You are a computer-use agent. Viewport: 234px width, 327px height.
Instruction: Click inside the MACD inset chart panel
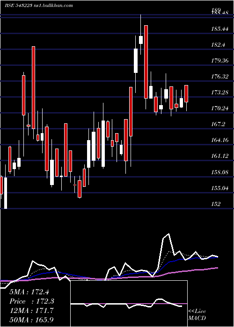click(x=129, y=304)
